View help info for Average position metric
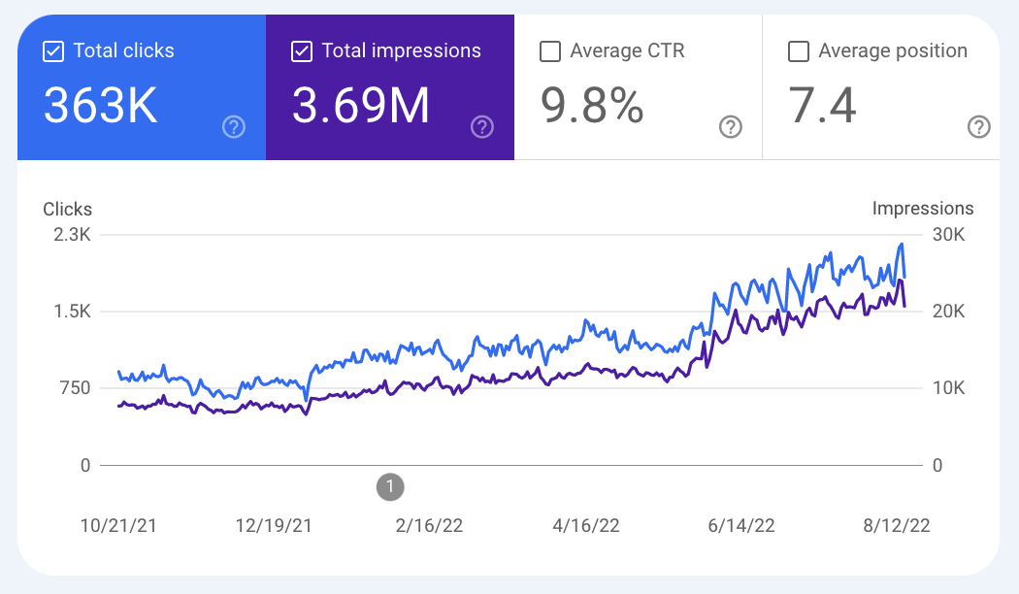This screenshot has width=1019, height=594. [978, 127]
